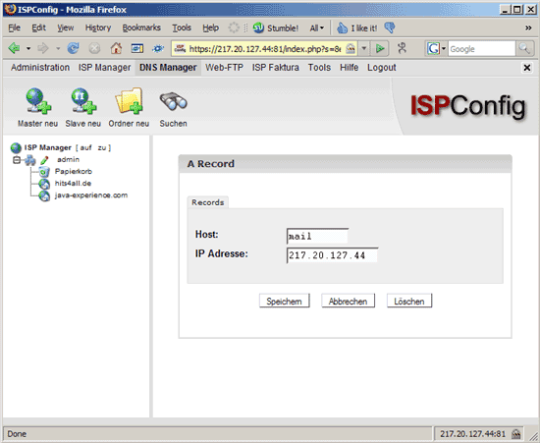Collapse the admin tree node
The width and height of the screenshot is (540, 443).
point(17,160)
